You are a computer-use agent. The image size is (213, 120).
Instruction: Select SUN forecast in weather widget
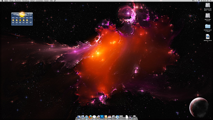tap(27, 21)
